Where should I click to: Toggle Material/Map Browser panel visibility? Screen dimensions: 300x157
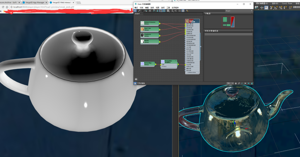pyautogui.click(x=180, y=11)
